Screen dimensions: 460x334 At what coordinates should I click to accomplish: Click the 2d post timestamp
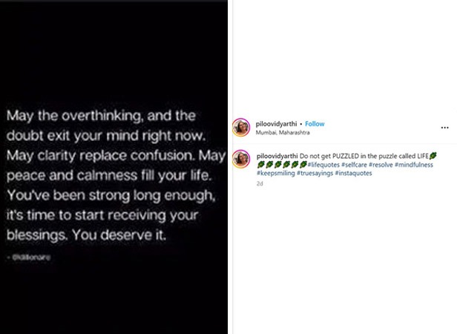tap(260, 182)
